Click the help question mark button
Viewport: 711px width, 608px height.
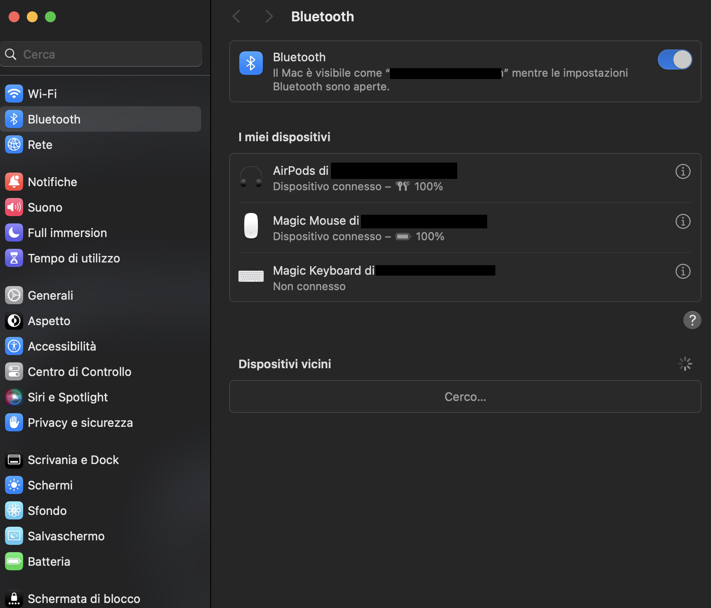click(x=692, y=320)
